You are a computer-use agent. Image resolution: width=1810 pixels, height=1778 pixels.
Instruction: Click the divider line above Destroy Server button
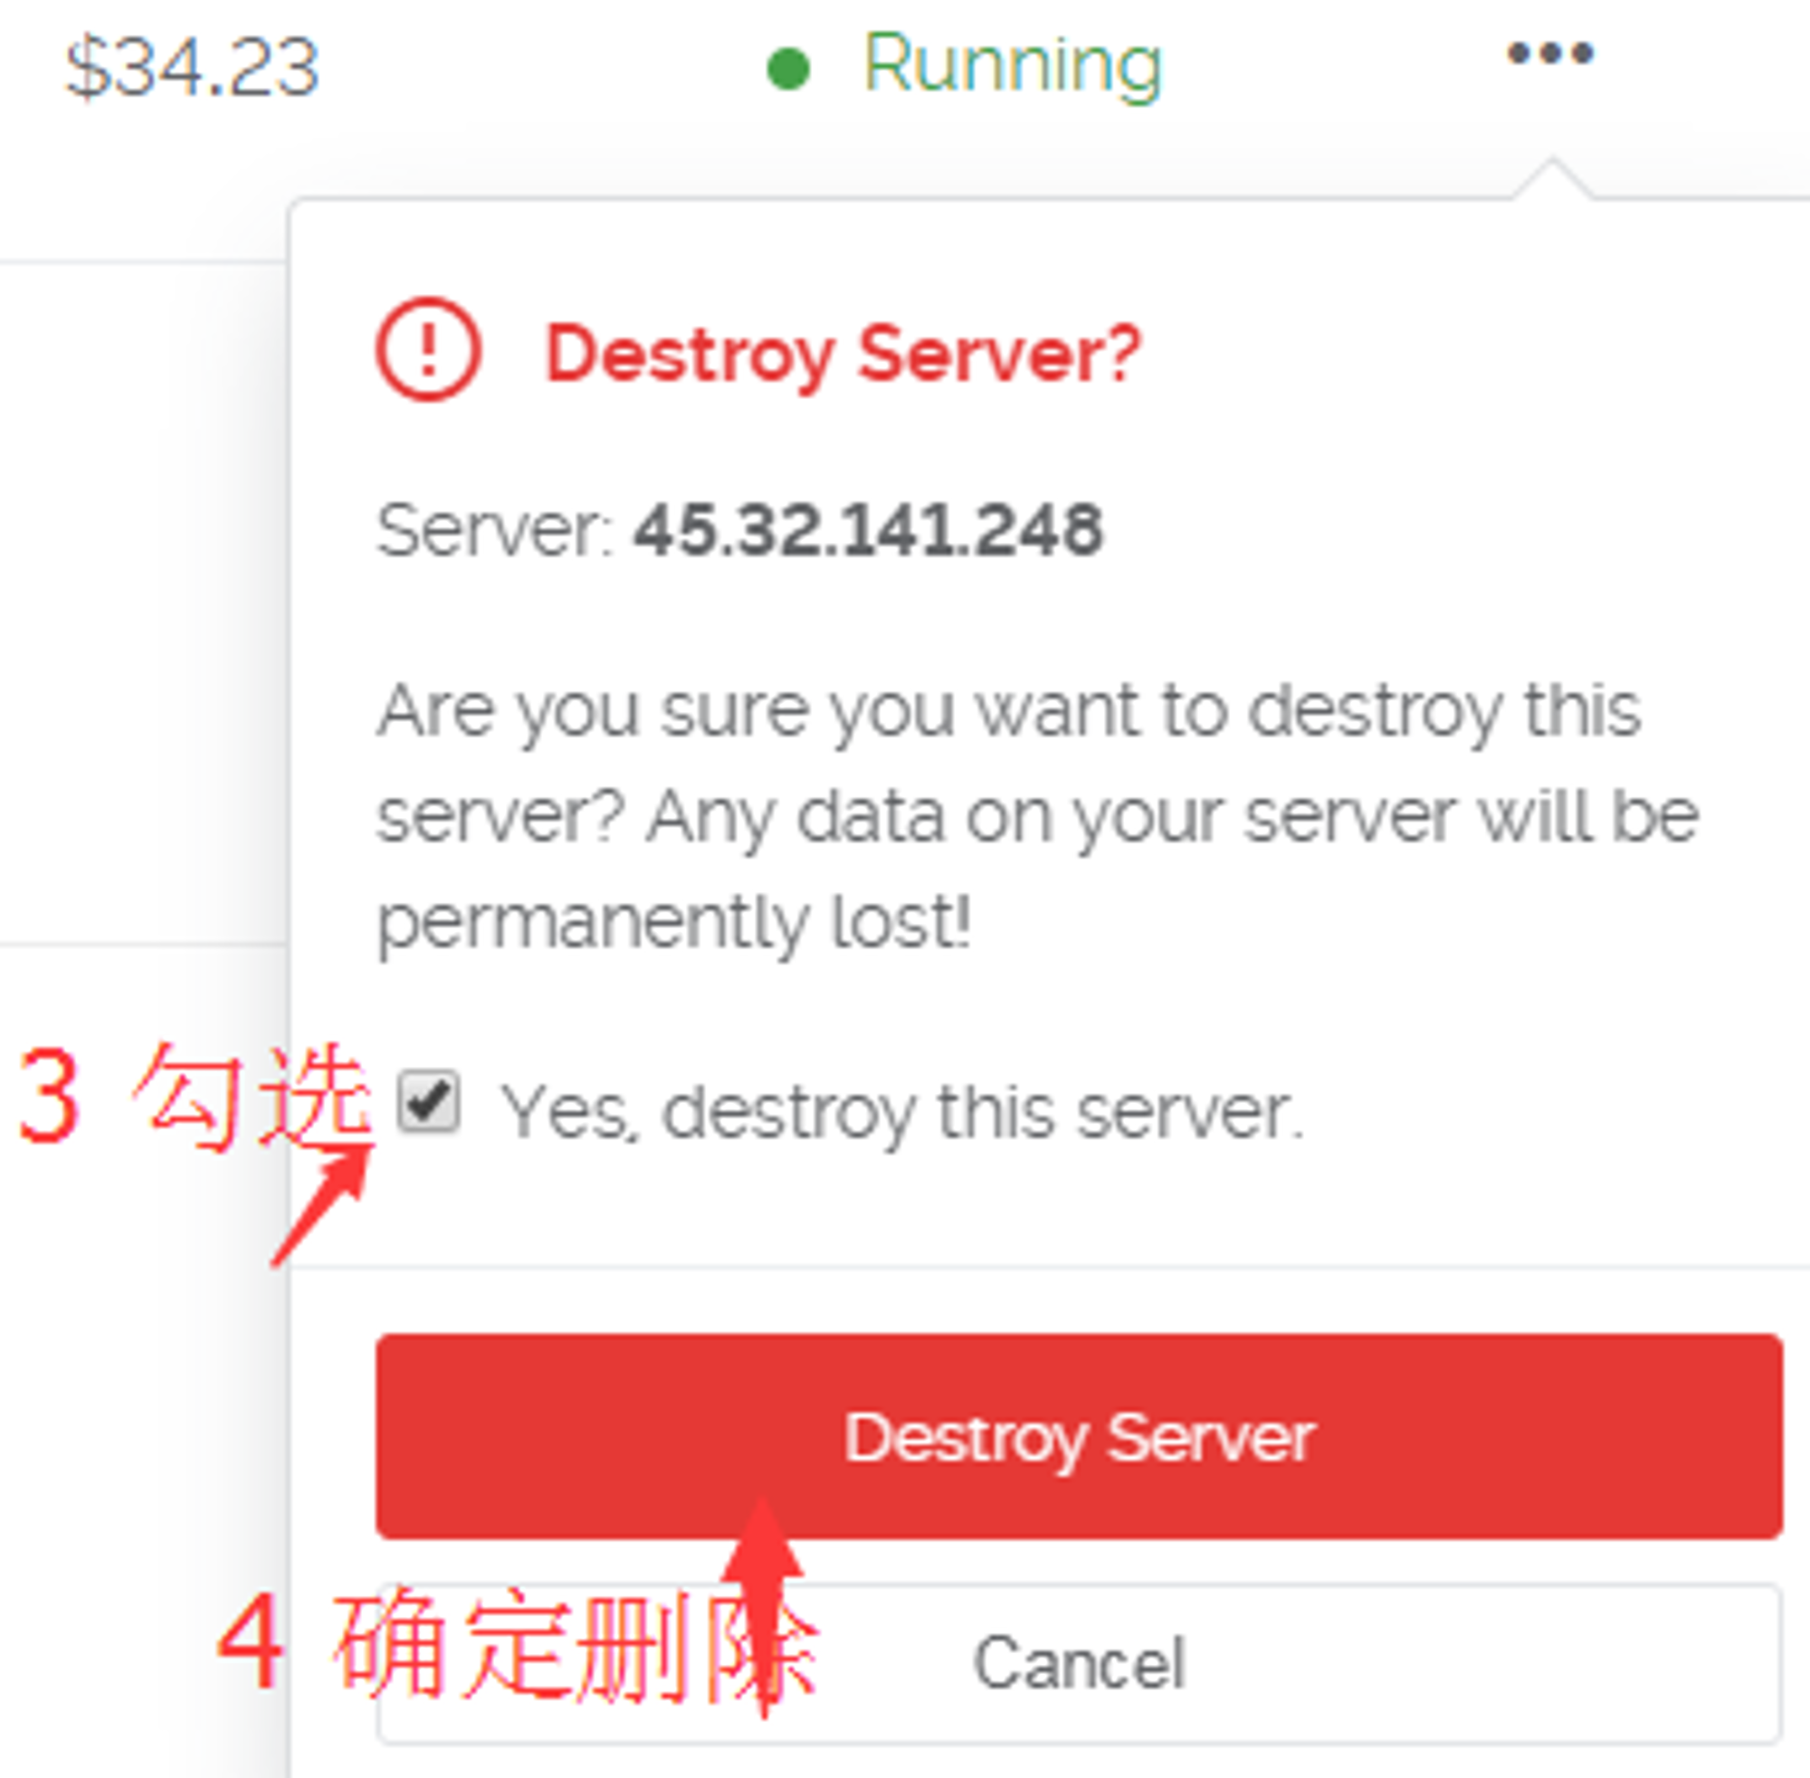[x=1050, y=1267]
